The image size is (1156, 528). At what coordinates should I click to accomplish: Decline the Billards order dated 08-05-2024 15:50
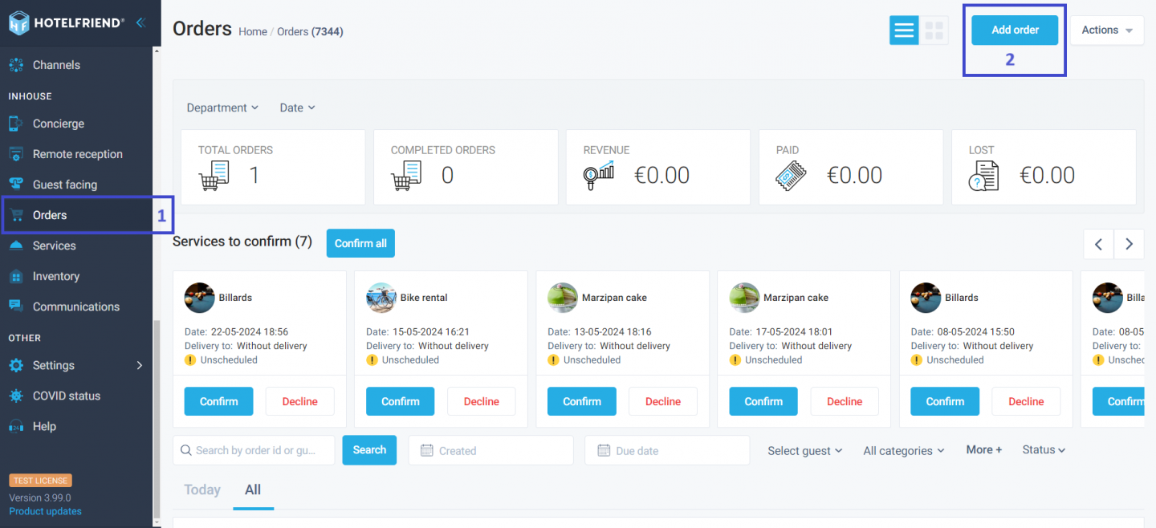tap(1026, 401)
